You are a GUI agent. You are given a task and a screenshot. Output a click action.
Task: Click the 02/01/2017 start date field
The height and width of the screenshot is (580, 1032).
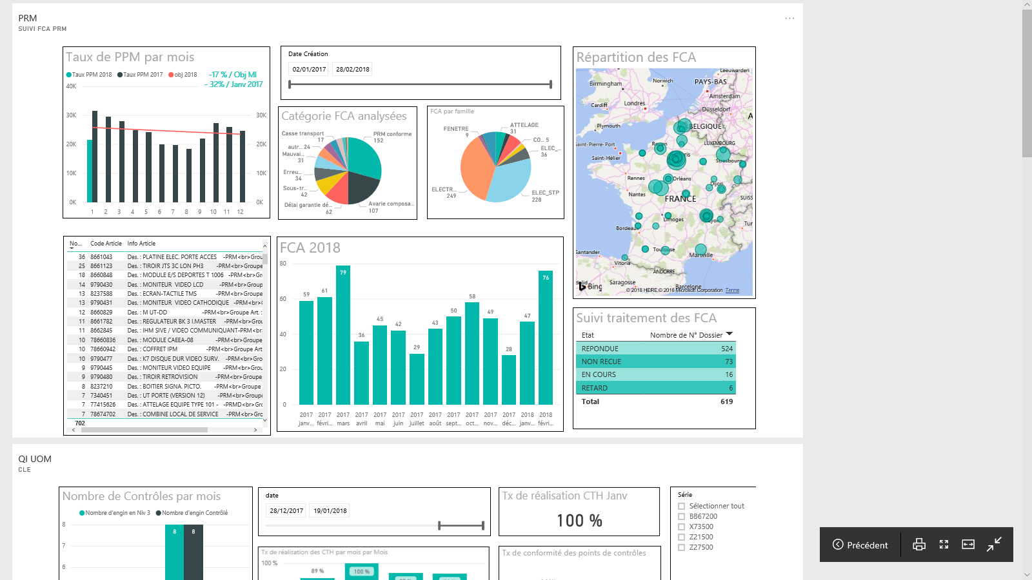pos(309,70)
